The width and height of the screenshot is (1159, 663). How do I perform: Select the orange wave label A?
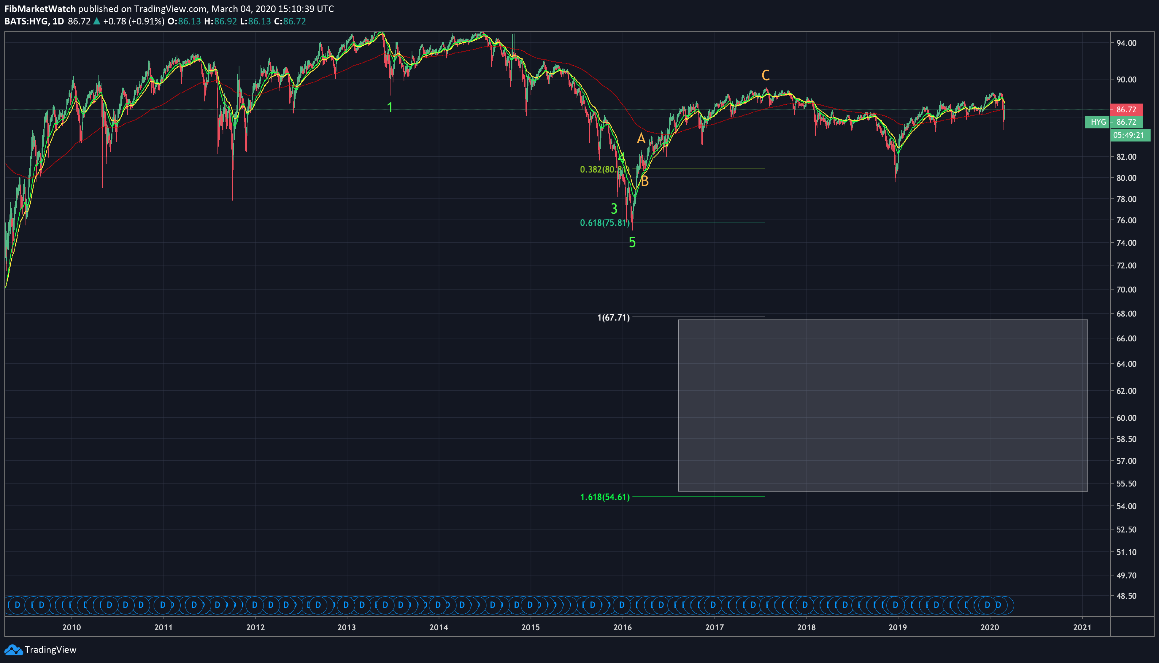click(640, 139)
